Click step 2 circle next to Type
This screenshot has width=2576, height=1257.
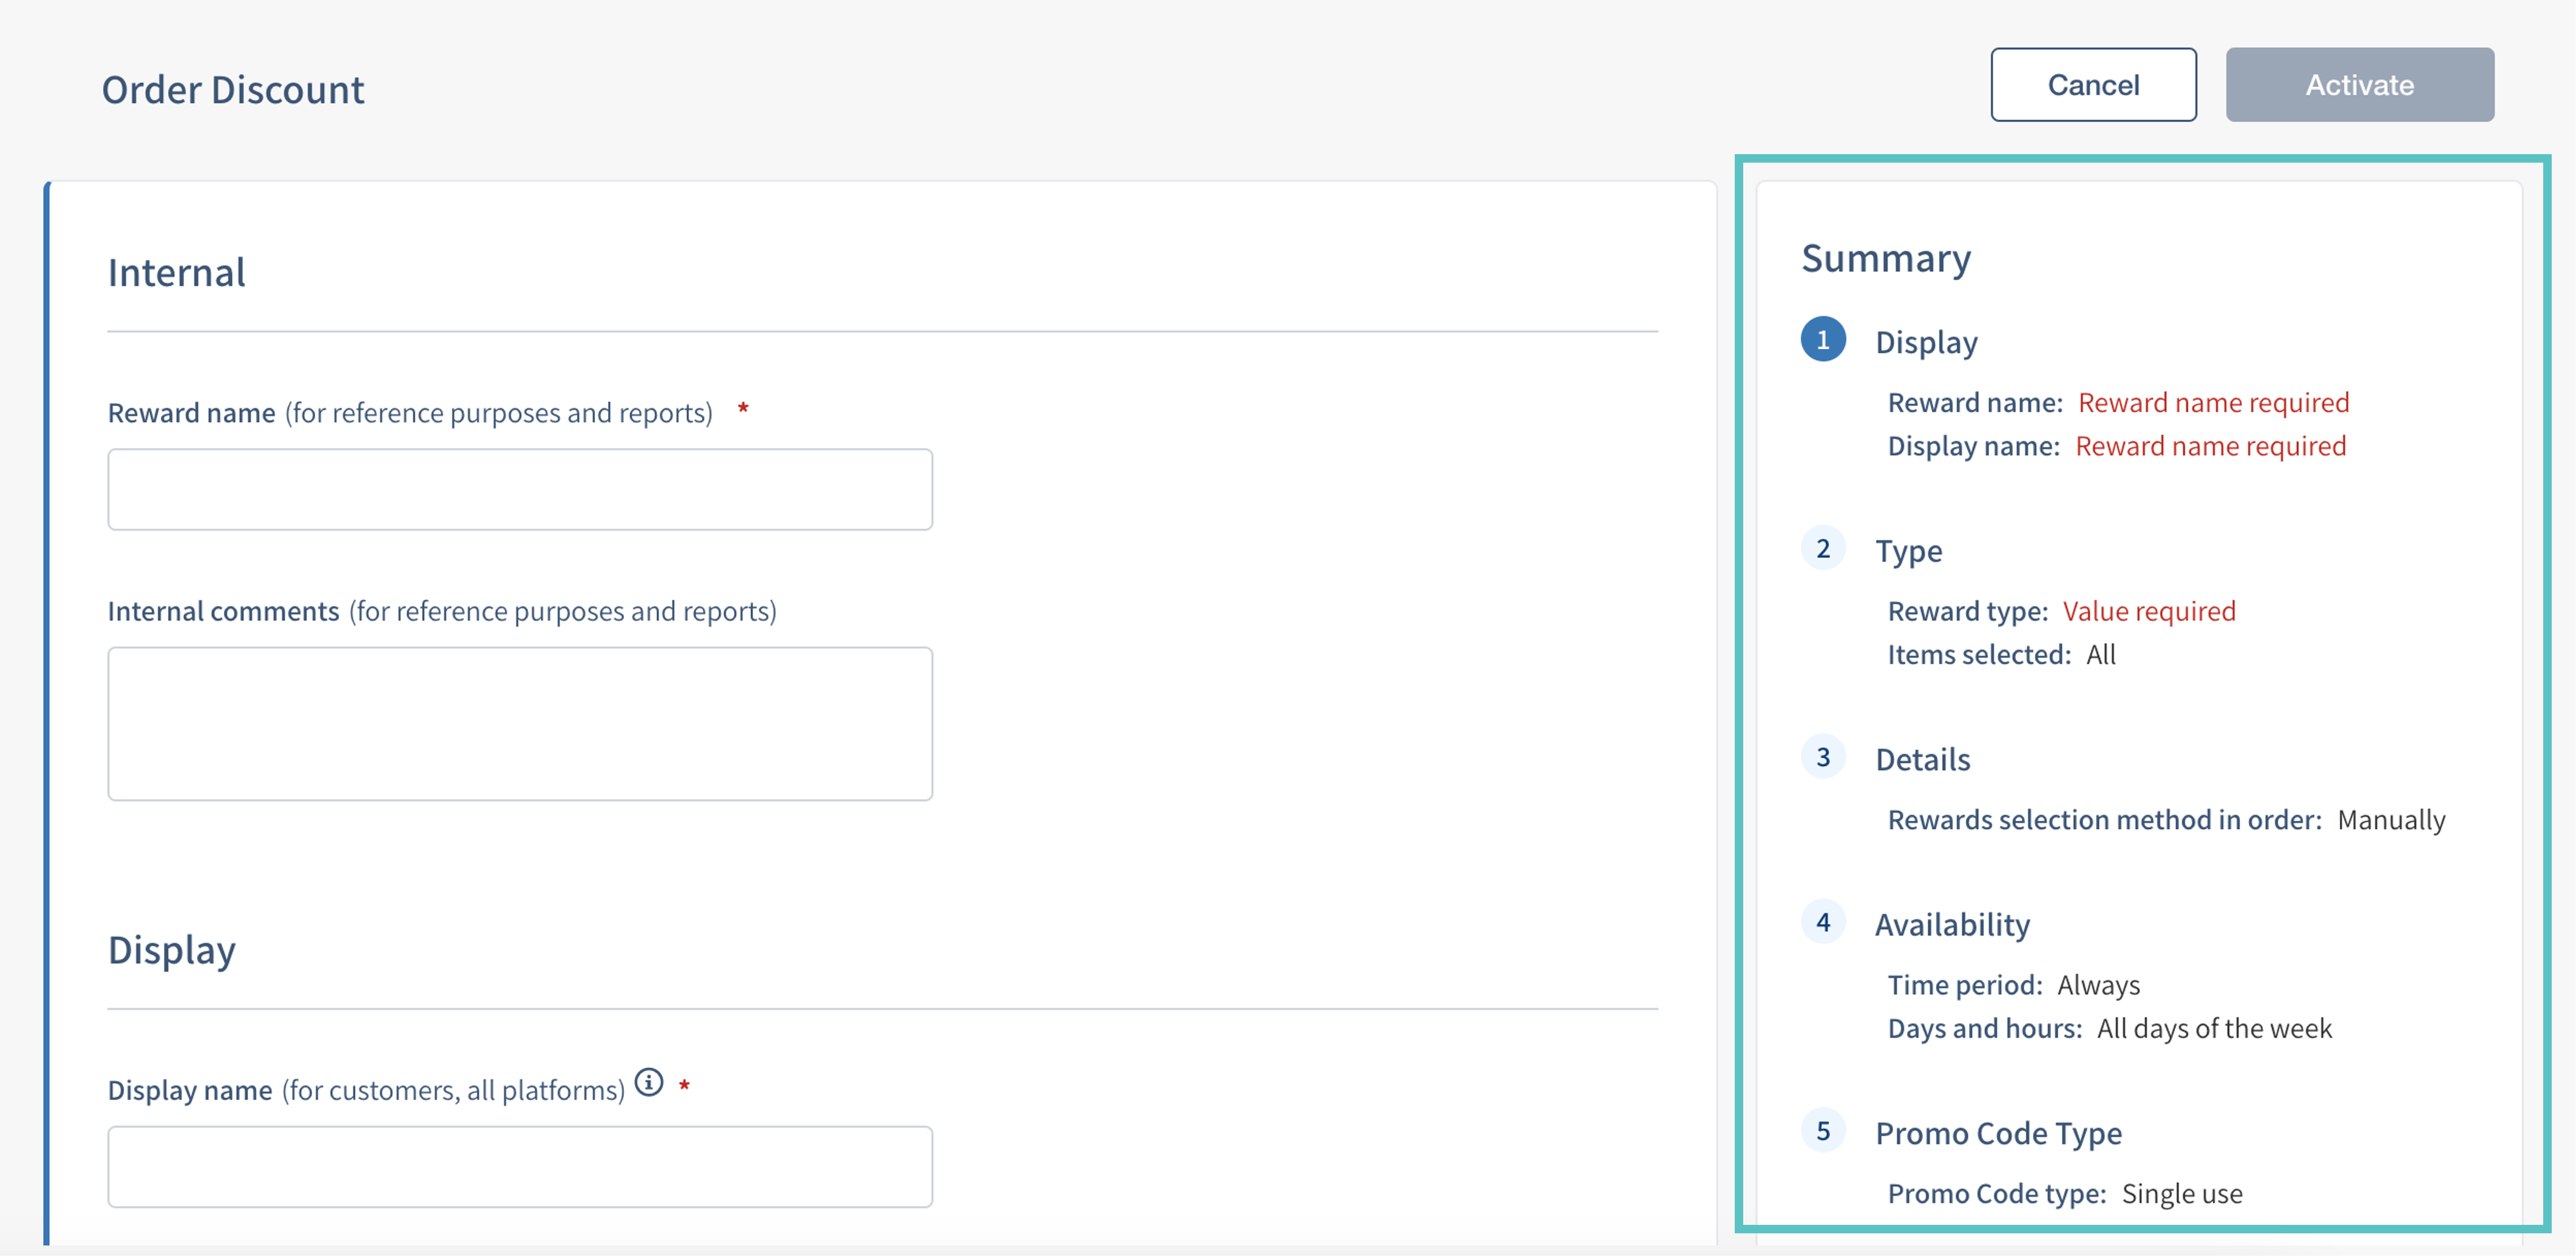(x=1822, y=548)
